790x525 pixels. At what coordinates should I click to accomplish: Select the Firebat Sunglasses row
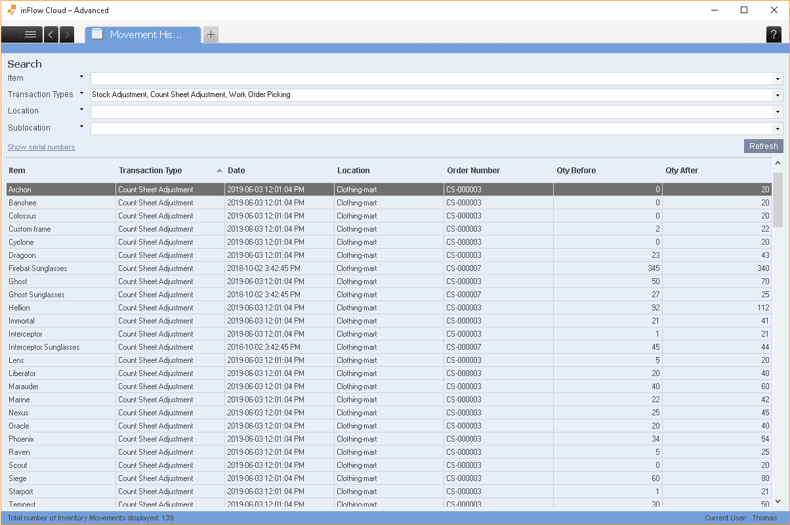389,268
